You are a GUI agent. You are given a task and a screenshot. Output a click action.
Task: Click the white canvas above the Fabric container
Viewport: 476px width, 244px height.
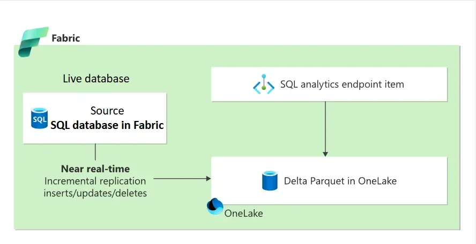[x=241, y=21]
